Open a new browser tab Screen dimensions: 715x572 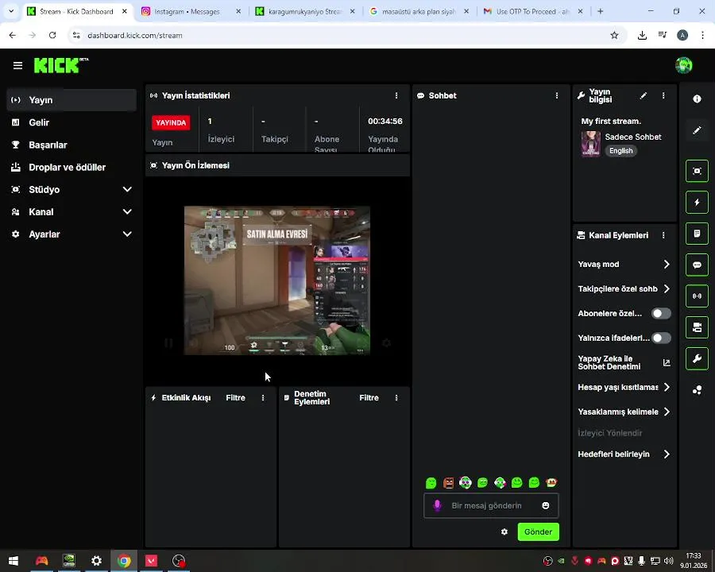600,11
